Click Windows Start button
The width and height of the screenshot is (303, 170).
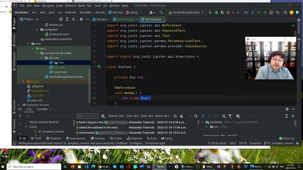(3, 167)
